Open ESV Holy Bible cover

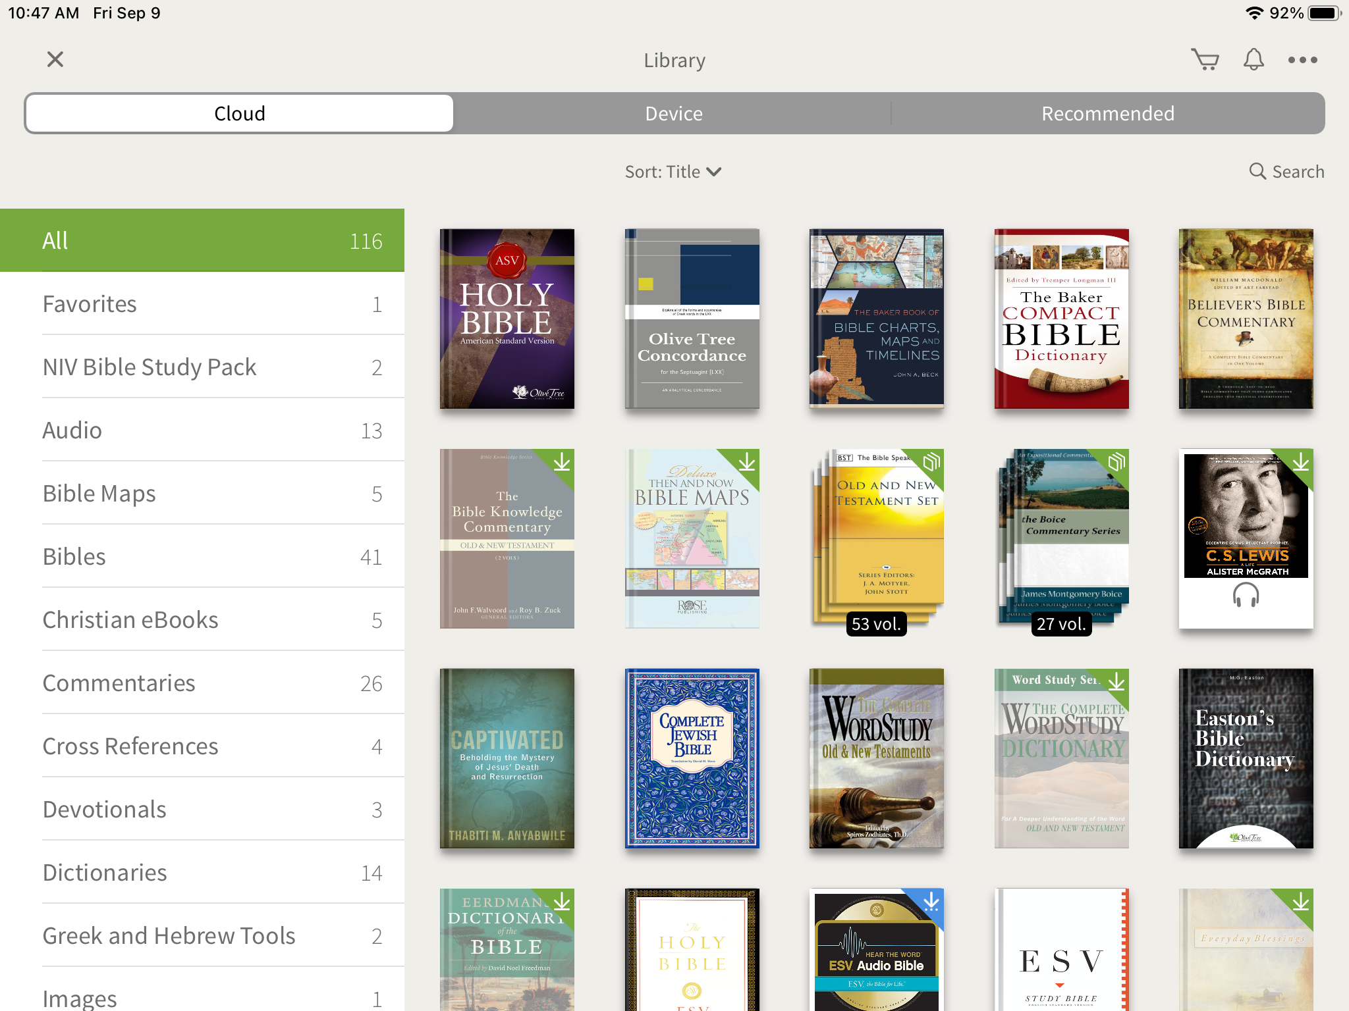coord(692,950)
